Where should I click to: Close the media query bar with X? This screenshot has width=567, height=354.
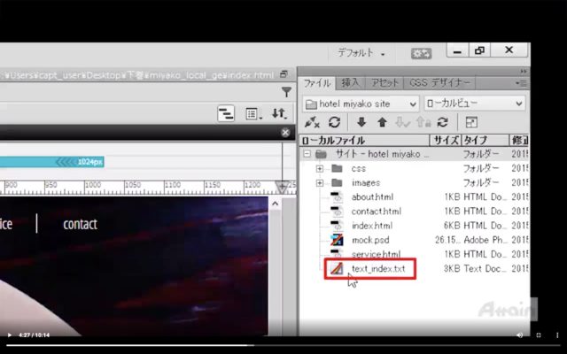tap(285, 133)
